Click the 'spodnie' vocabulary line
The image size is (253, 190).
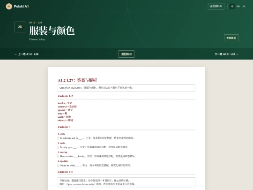pos(65,110)
